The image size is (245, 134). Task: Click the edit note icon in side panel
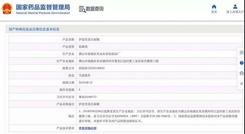[x=241, y=52]
